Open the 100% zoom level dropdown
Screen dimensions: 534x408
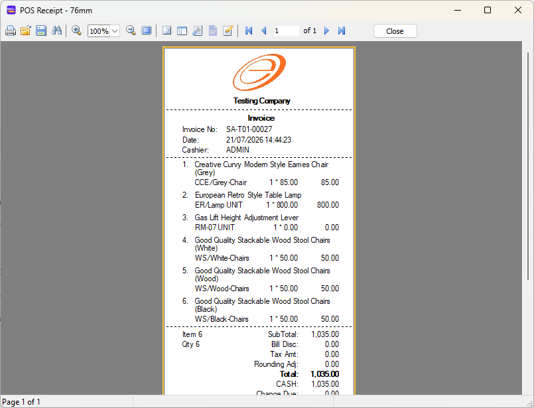pos(115,31)
